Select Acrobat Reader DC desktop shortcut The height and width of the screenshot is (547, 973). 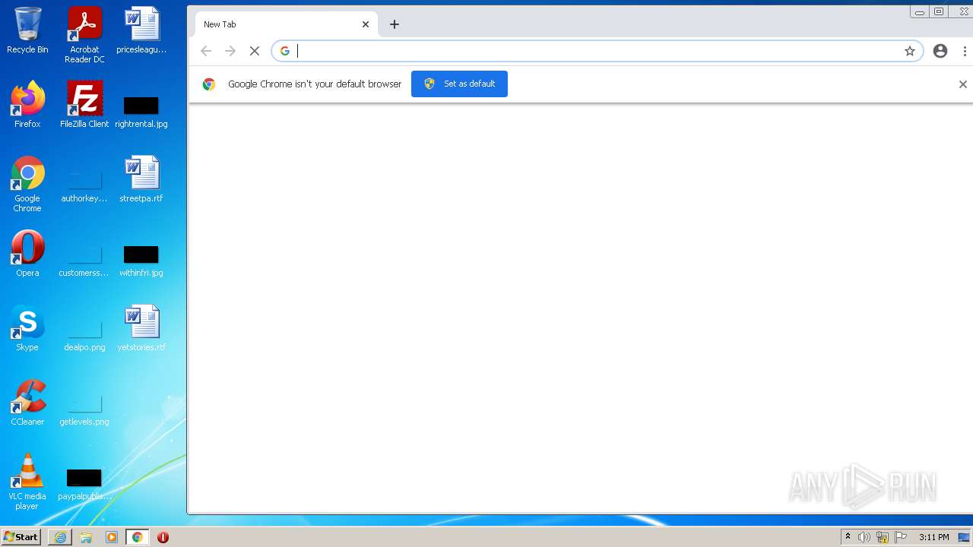(x=84, y=35)
